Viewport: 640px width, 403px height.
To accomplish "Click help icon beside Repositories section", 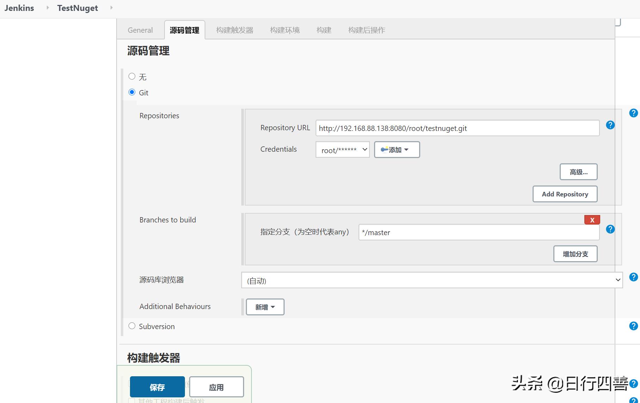I will (633, 113).
